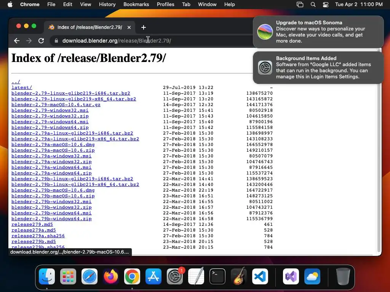Open Launchpad from the dock
The image size is (390, 292).
coord(68,276)
